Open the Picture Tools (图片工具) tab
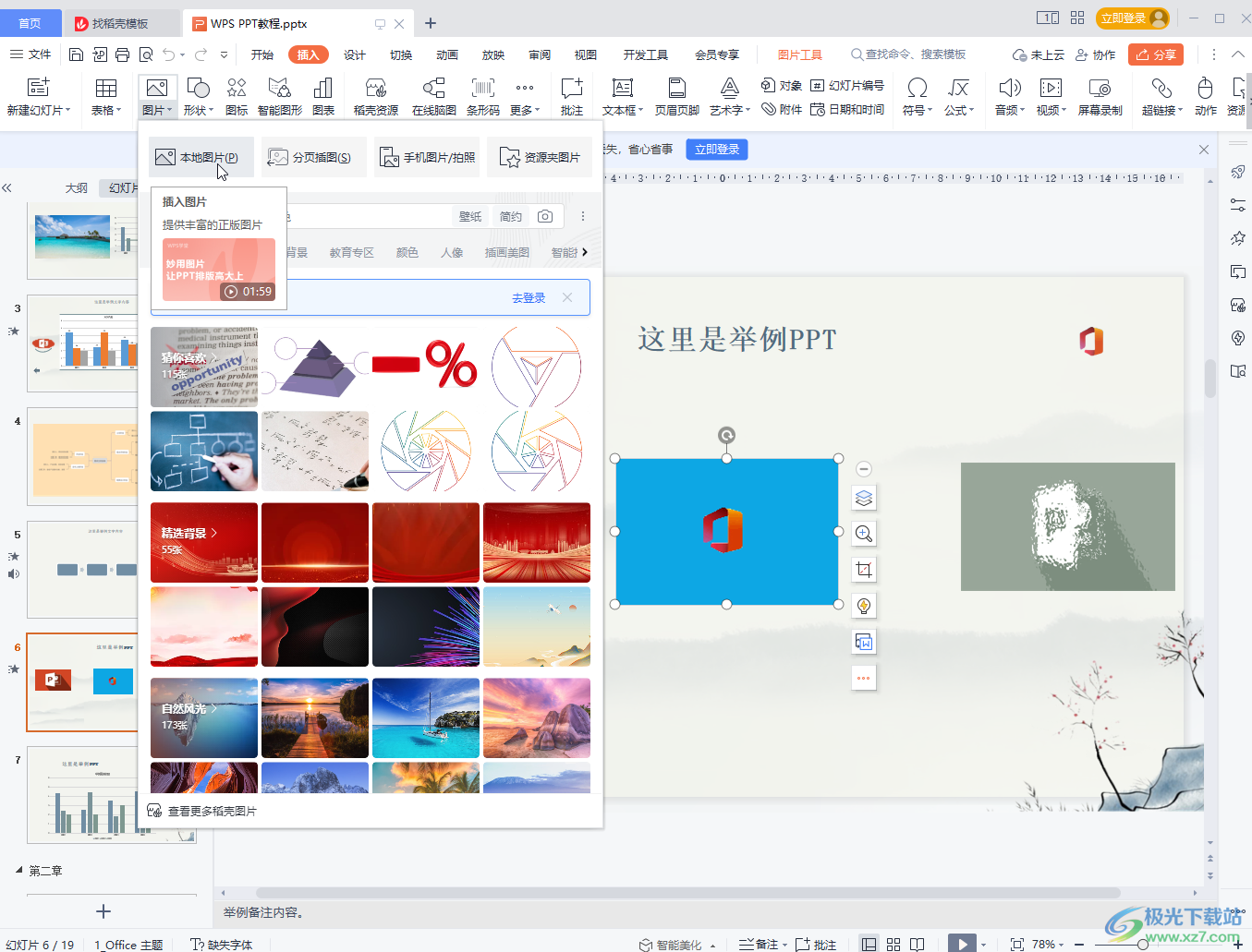Viewport: 1252px width, 952px height. click(799, 54)
